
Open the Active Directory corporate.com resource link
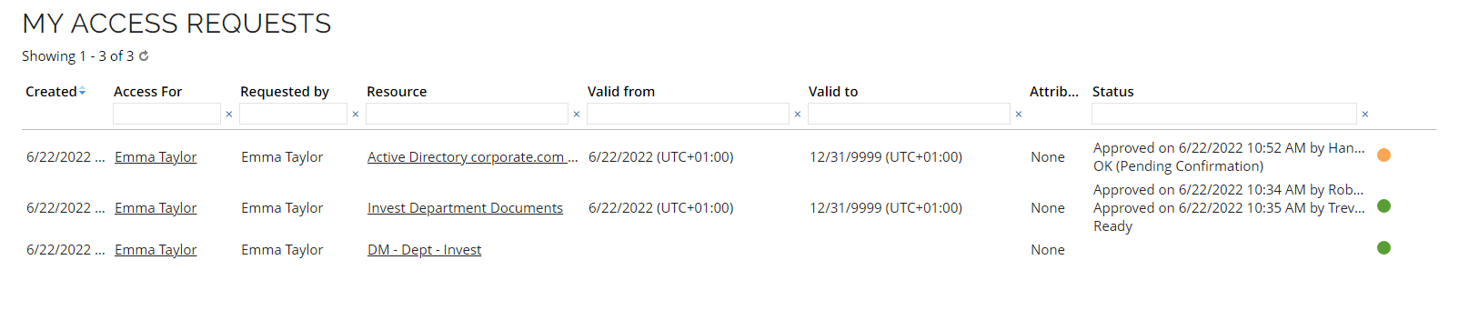point(473,157)
